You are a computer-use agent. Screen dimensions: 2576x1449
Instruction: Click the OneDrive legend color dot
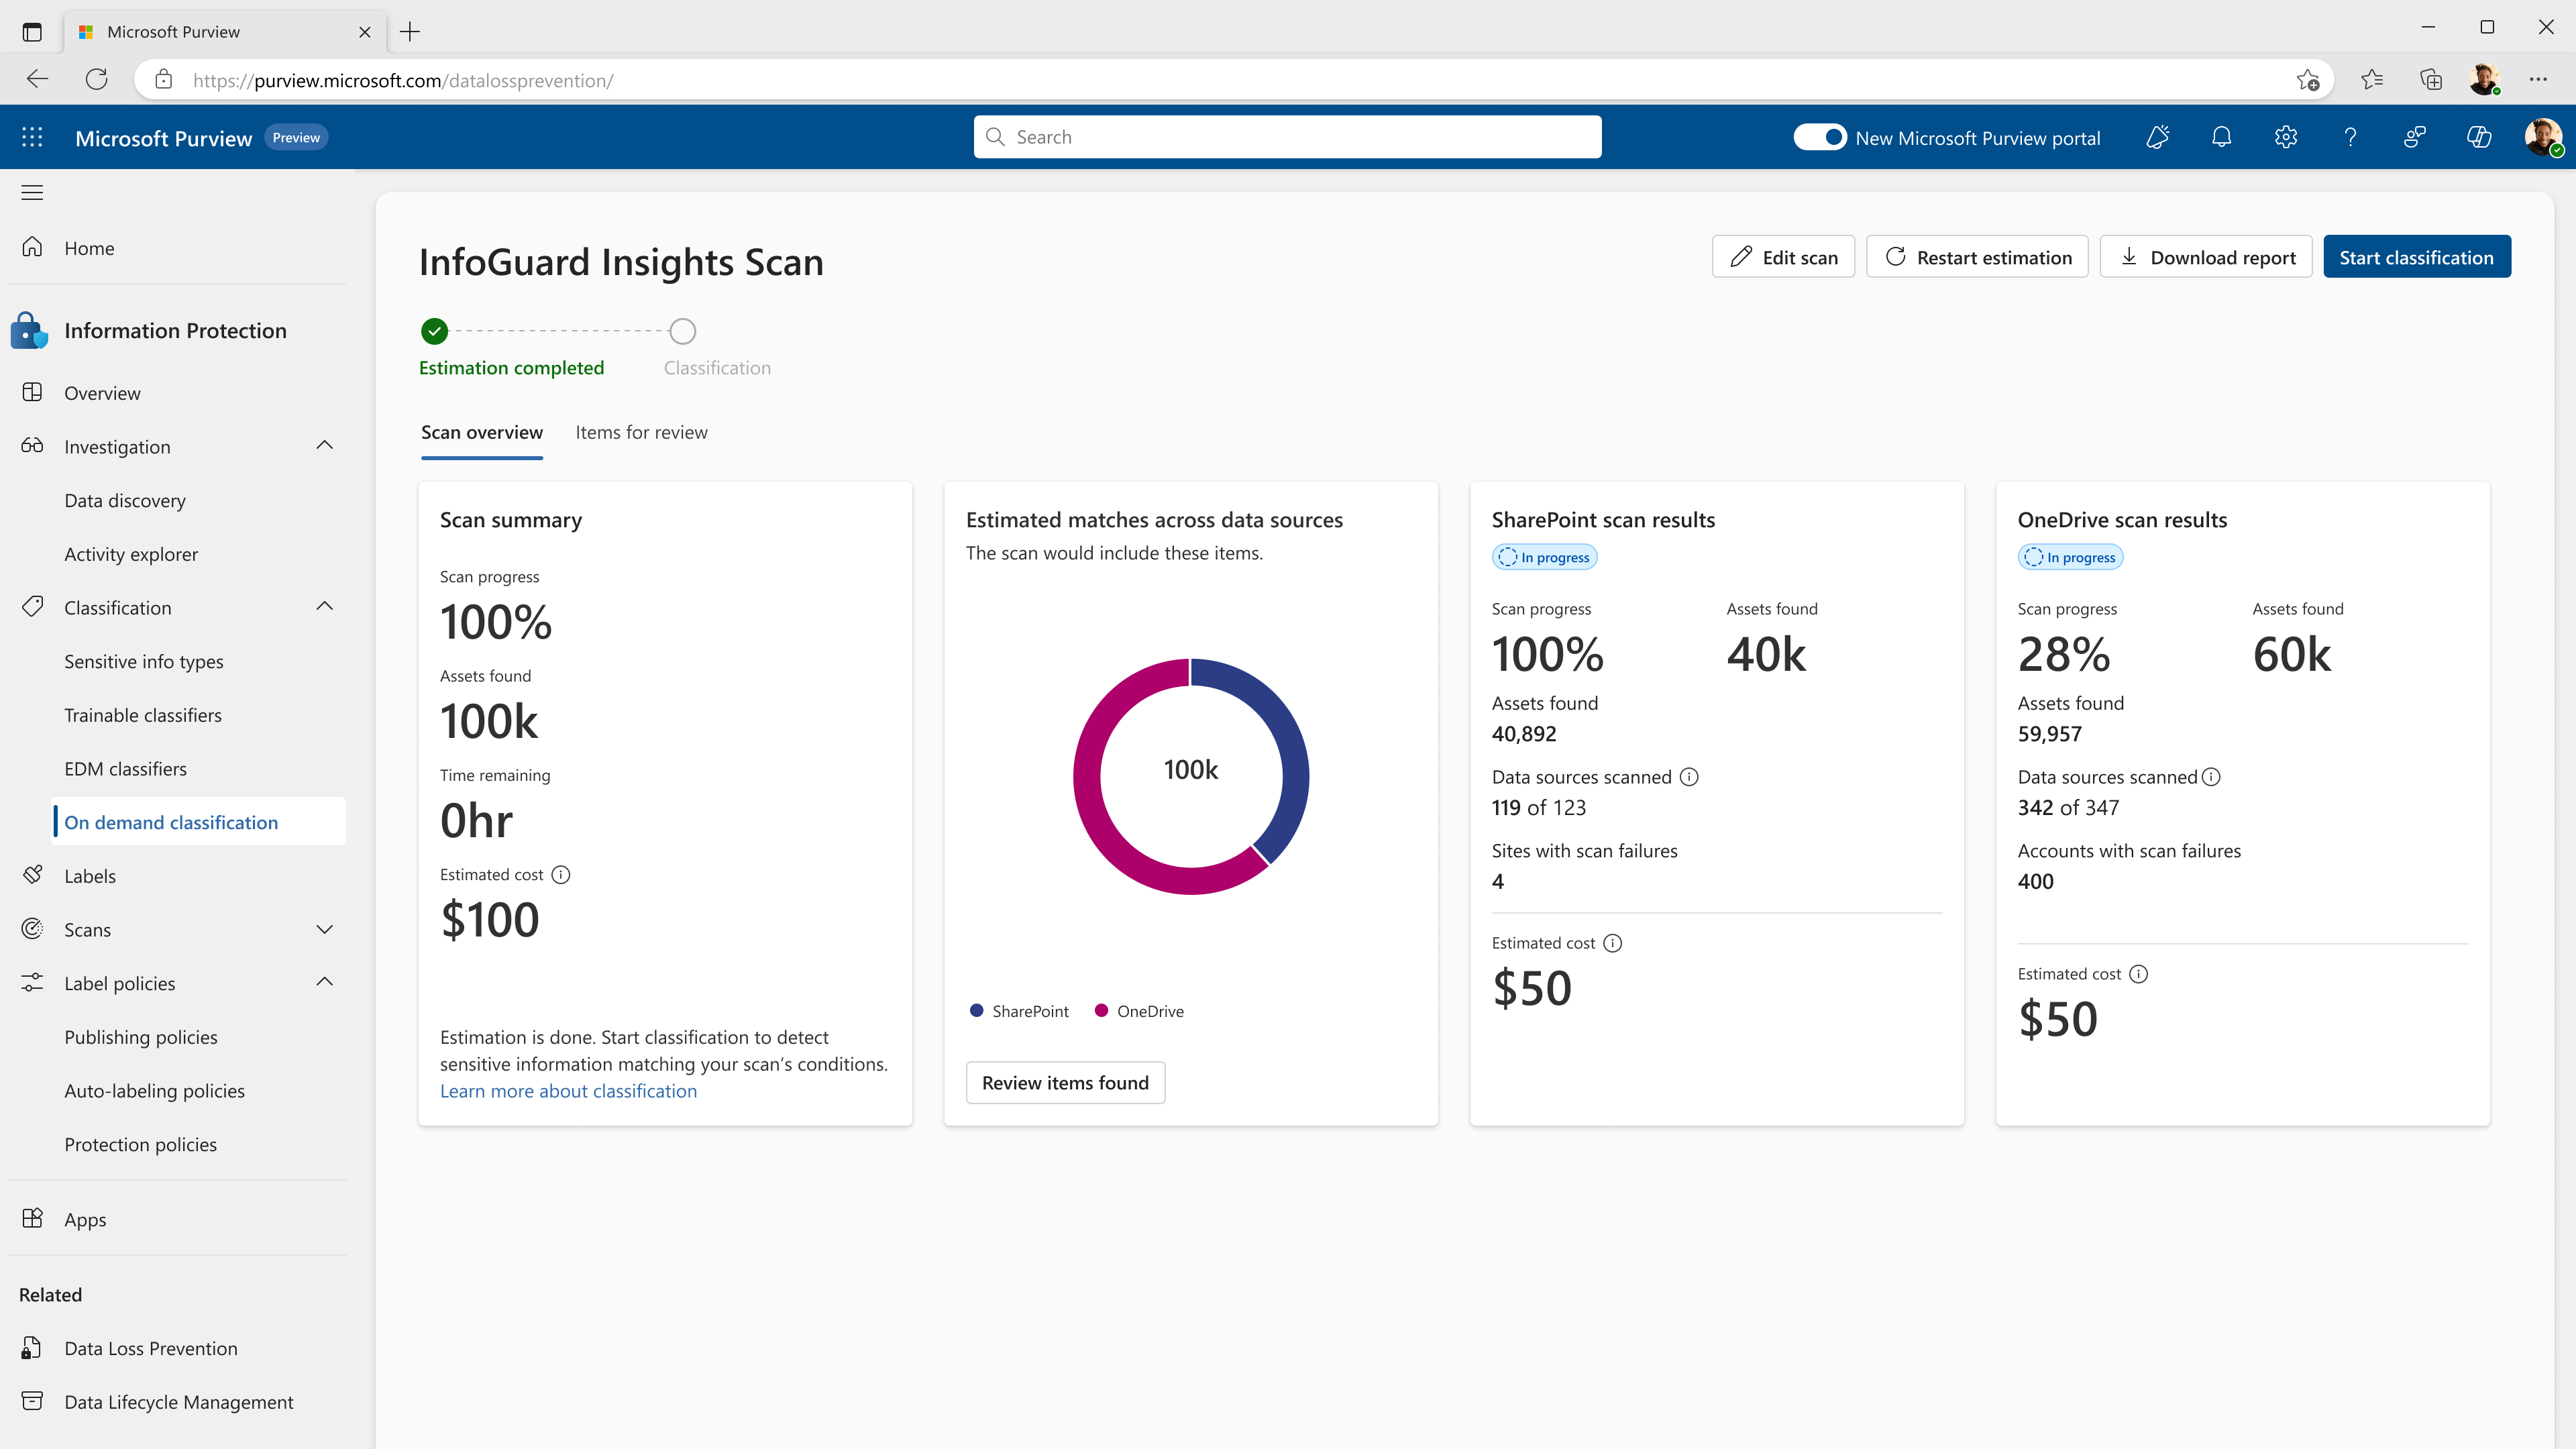tap(1101, 1011)
